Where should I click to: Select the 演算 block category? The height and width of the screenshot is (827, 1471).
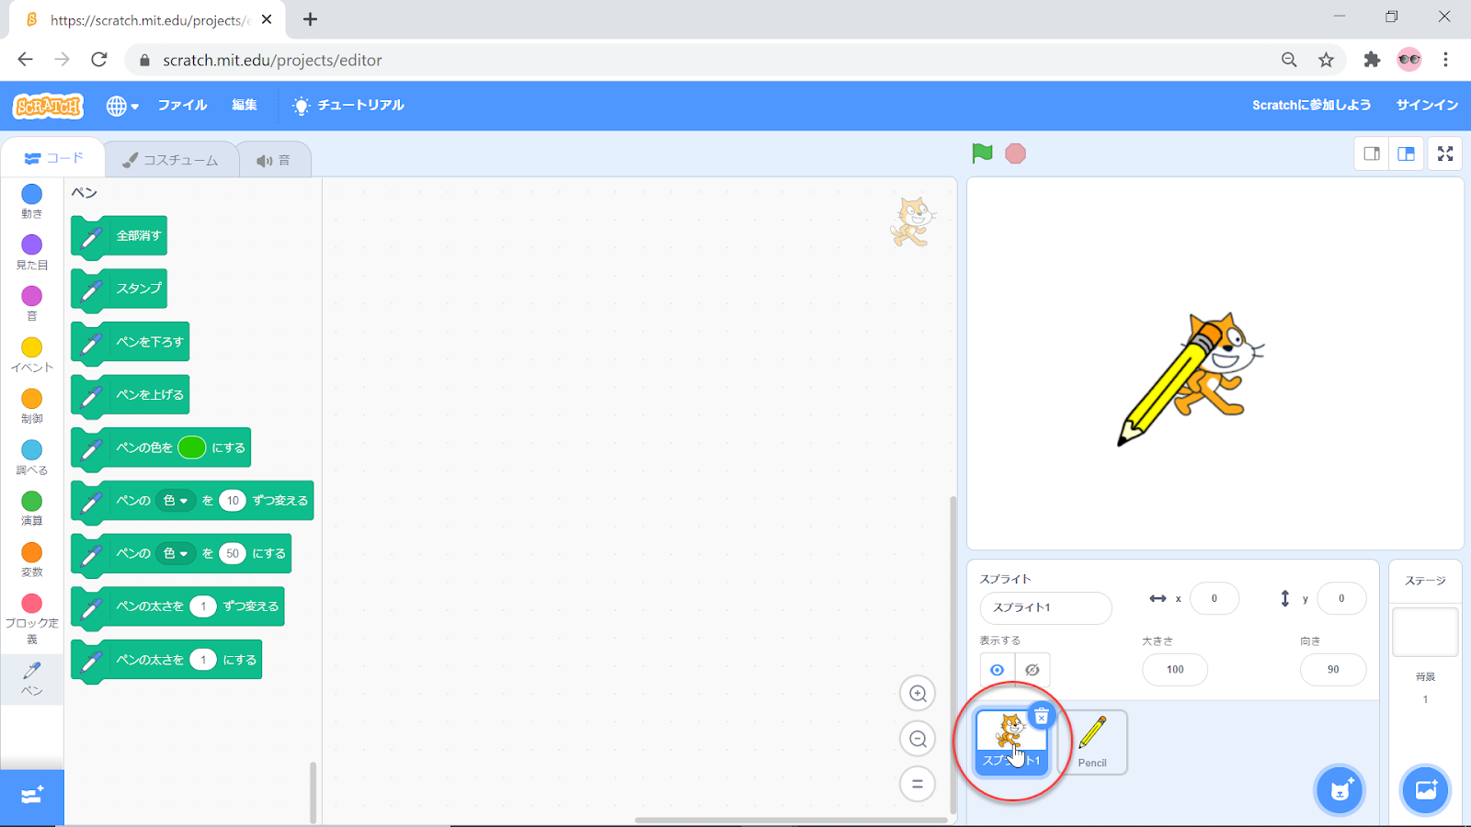[32, 508]
